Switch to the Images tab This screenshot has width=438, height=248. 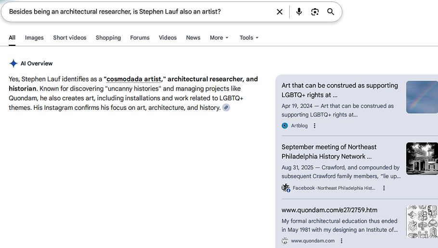point(34,38)
